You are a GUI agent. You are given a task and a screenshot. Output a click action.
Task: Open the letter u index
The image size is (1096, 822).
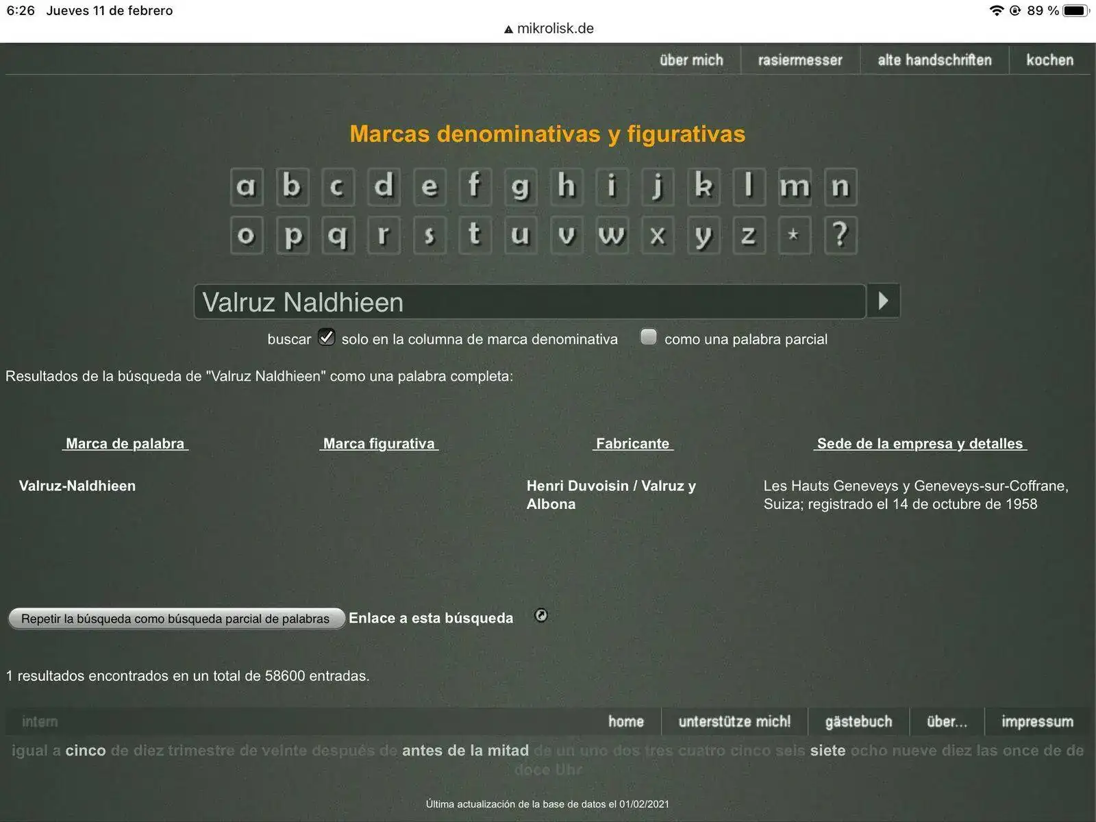coord(521,236)
